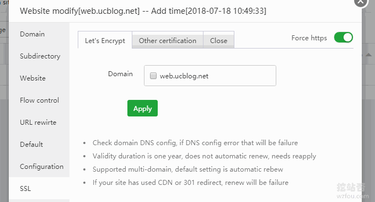Click the Domain field label

click(x=120, y=74)
